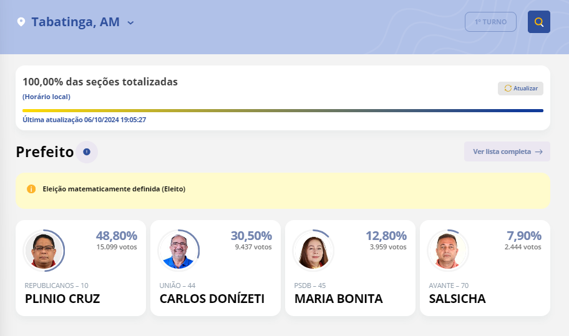Expand the Tabatinga, AM city dropdown
The width and height of the screenshot is (569, 336).
(x=130, y=23)
